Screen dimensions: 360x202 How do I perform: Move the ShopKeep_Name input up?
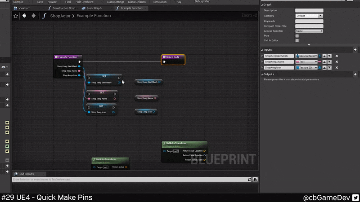[x=324, y=62]
